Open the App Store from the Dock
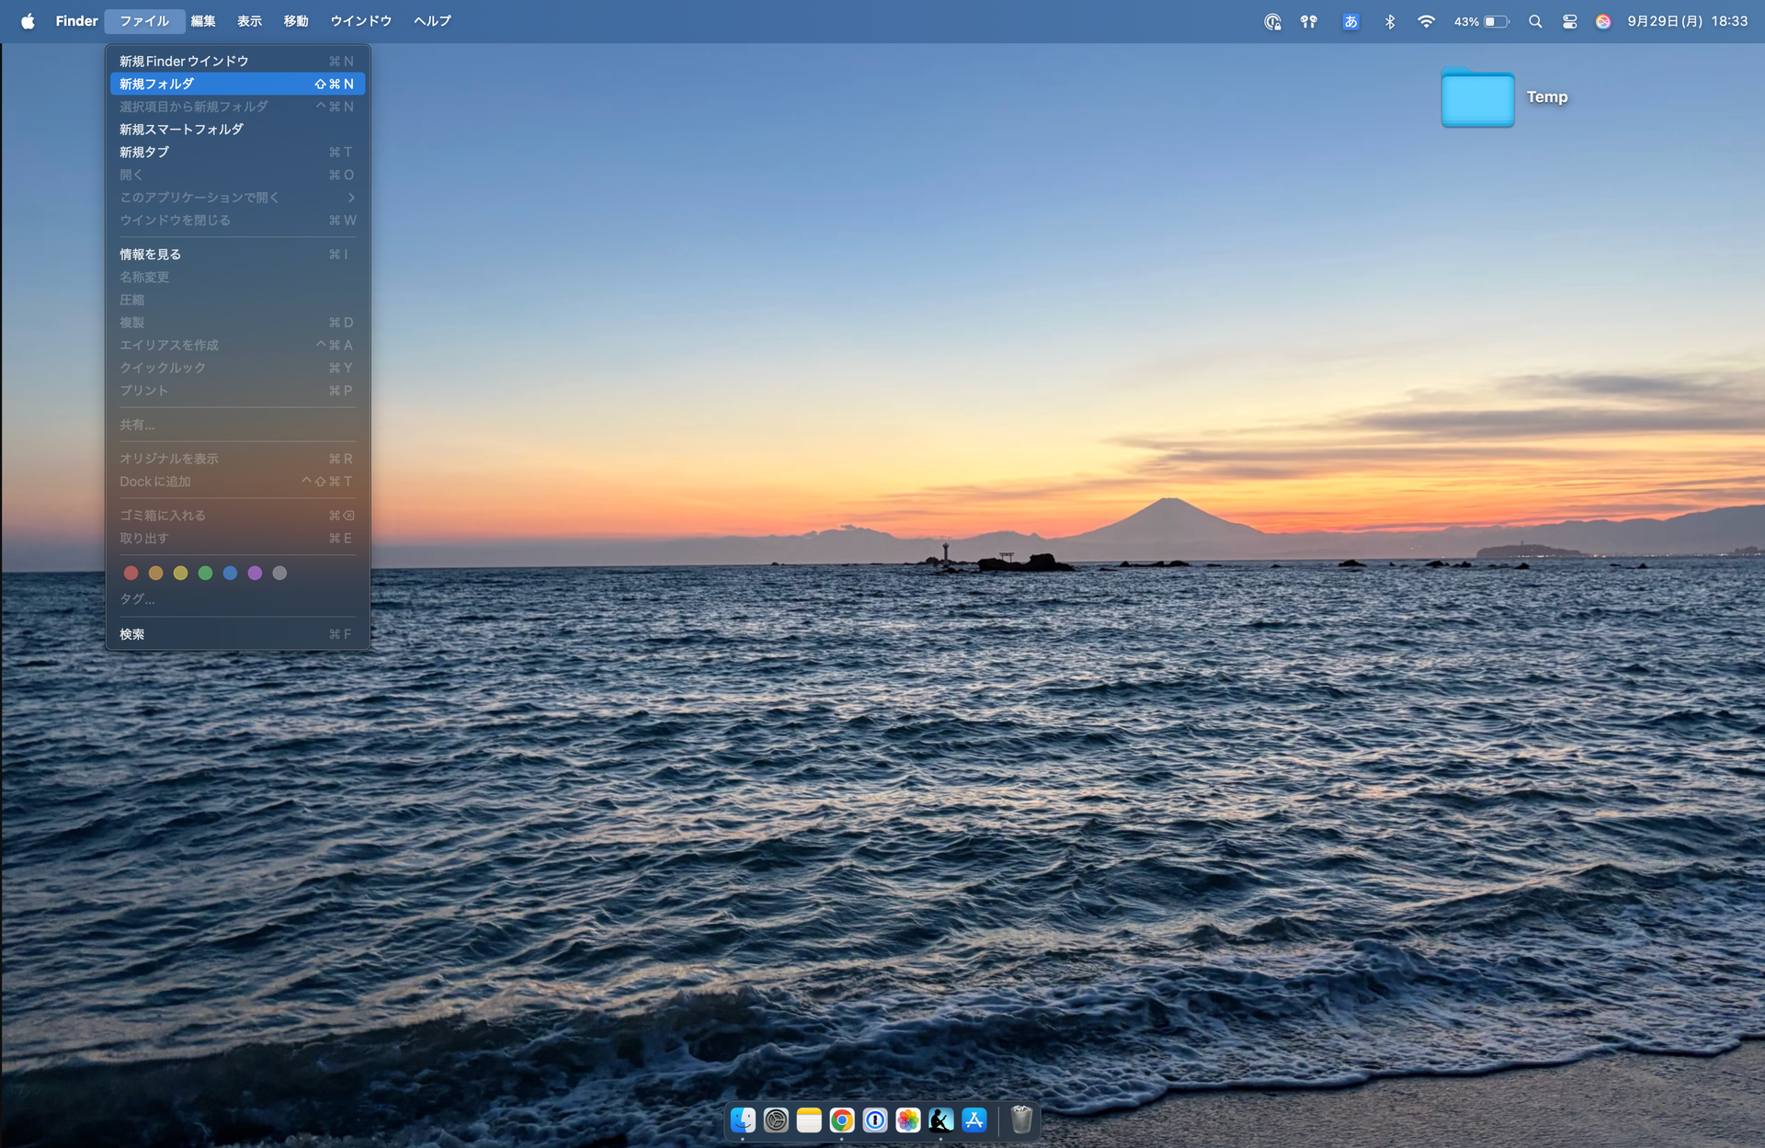Screen dimensions: 1765x1148 click(x=974, y=1120)
